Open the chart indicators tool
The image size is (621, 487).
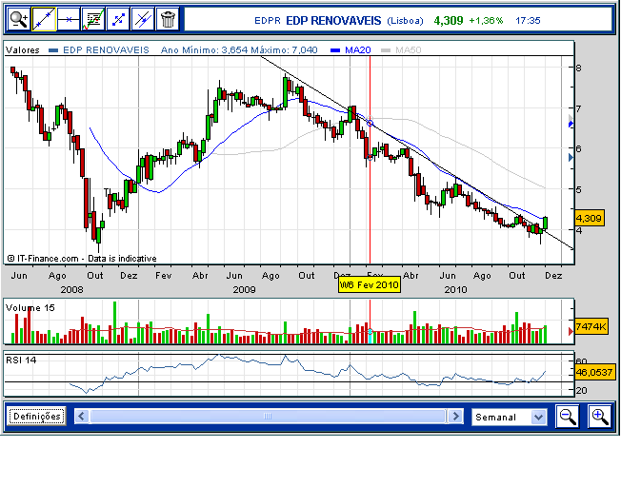(93, 19)
